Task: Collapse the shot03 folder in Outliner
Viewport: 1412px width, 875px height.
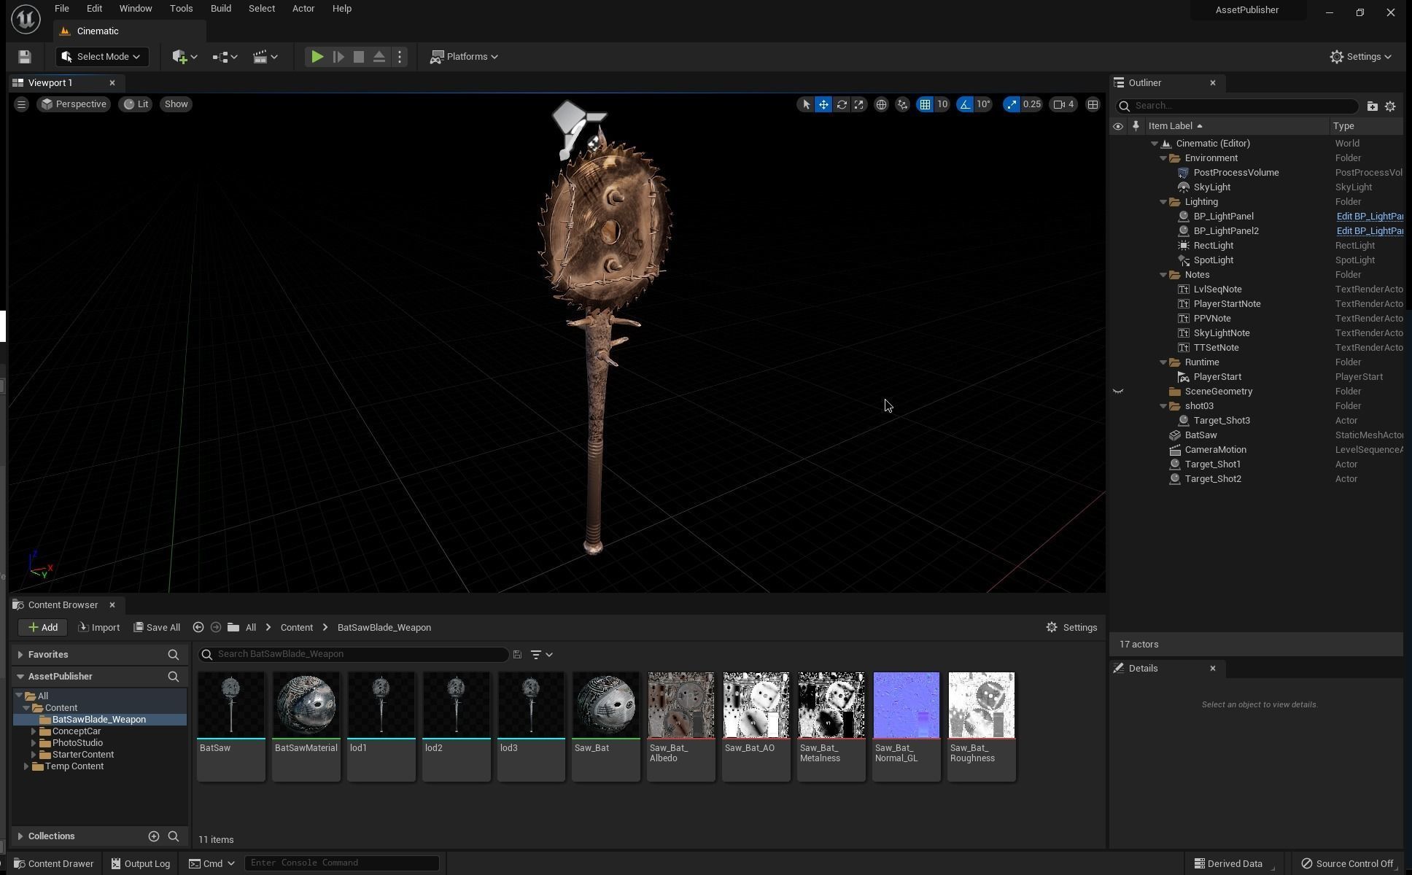Action: pyautogui.click(x=1163, y=406)
